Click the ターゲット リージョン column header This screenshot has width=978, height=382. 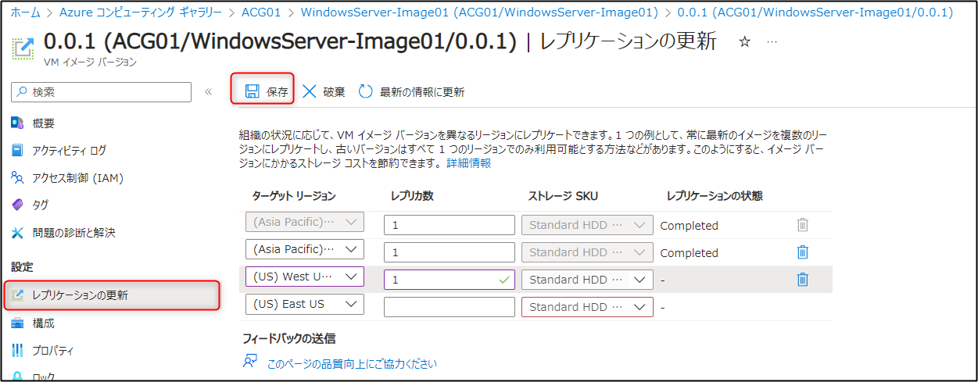coord(293,196)
